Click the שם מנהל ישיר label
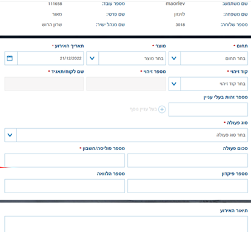Screen dimensions: 251x232 coord(110,25)
